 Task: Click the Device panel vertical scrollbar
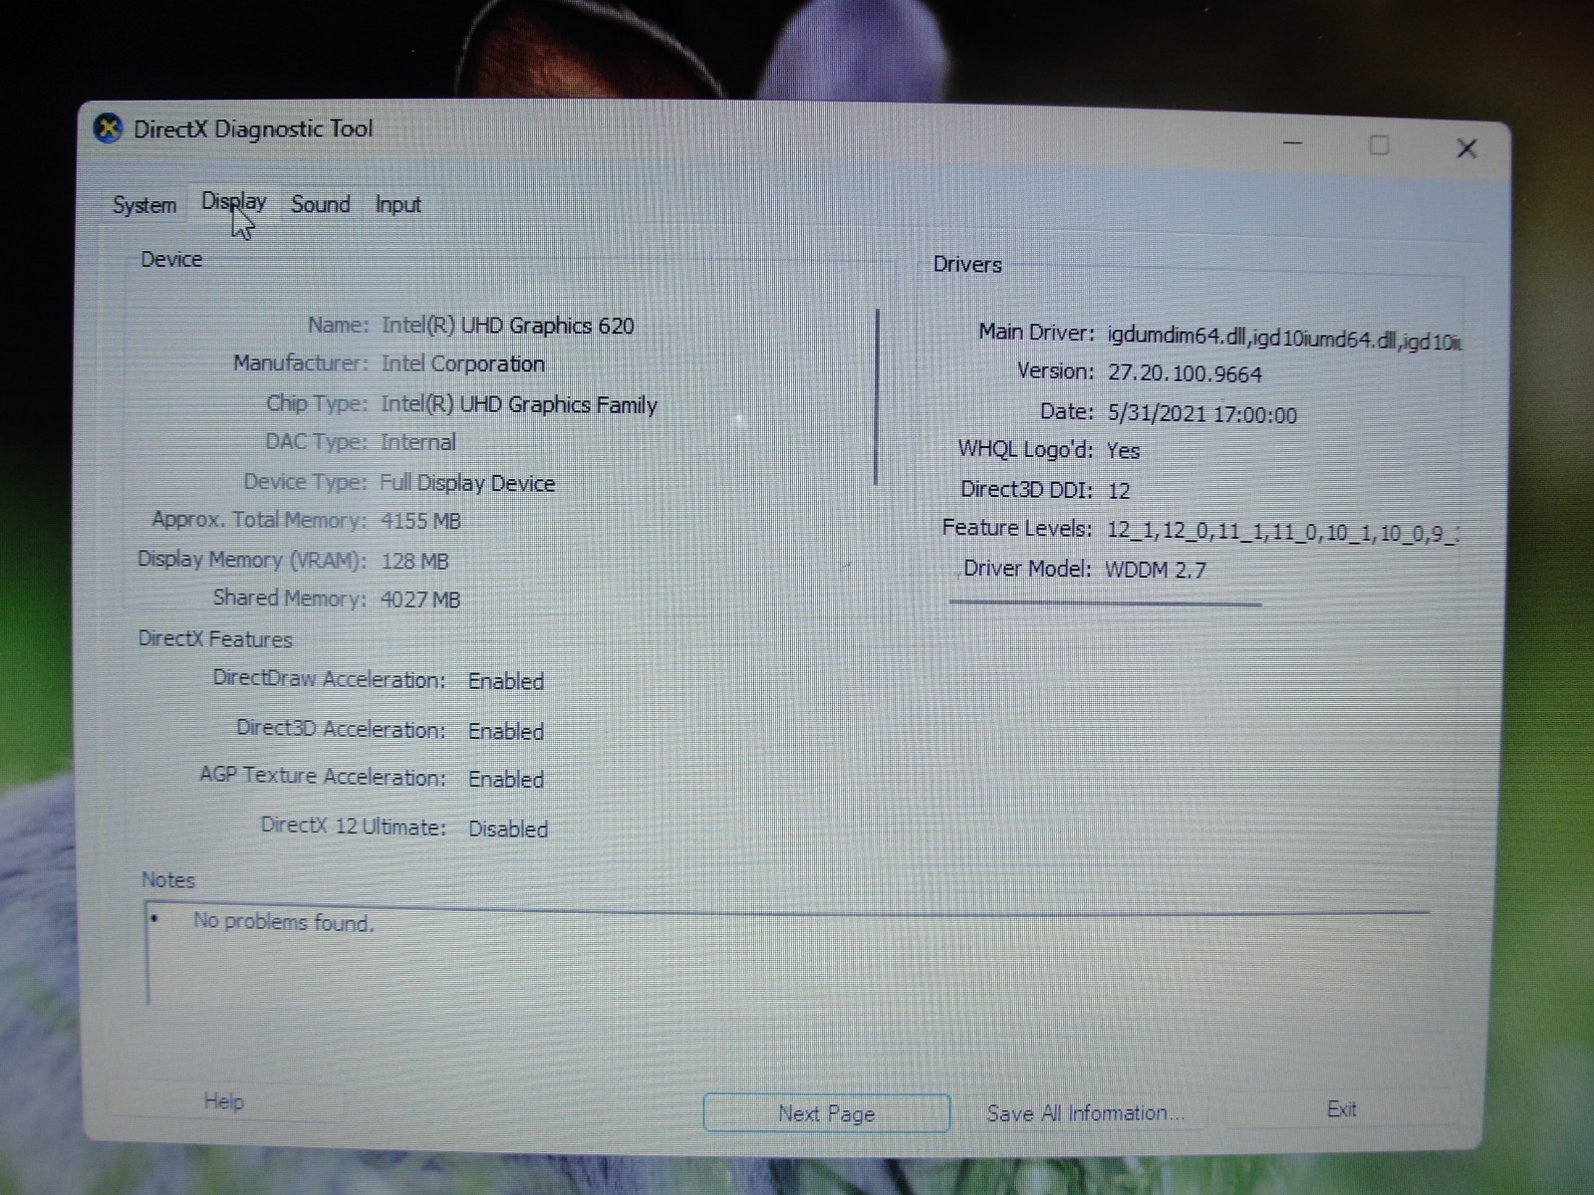point(877,397)
